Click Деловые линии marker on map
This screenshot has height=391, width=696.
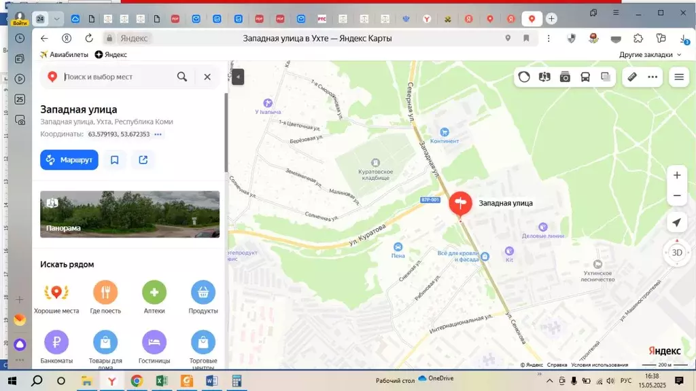click(x=543, y=227)
